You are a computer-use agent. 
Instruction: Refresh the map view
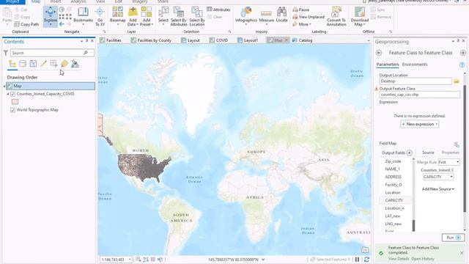[x=366, y=259]
